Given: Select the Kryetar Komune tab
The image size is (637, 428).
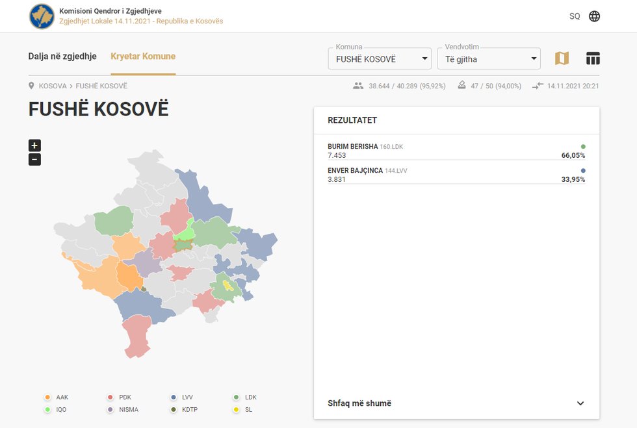Looking at the screenshot, I should point(143,57).
